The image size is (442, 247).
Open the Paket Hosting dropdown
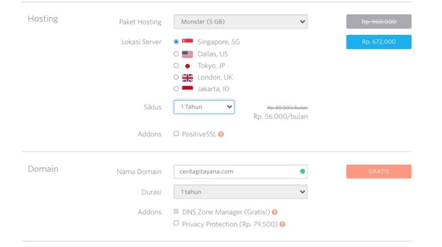point(240,22)
